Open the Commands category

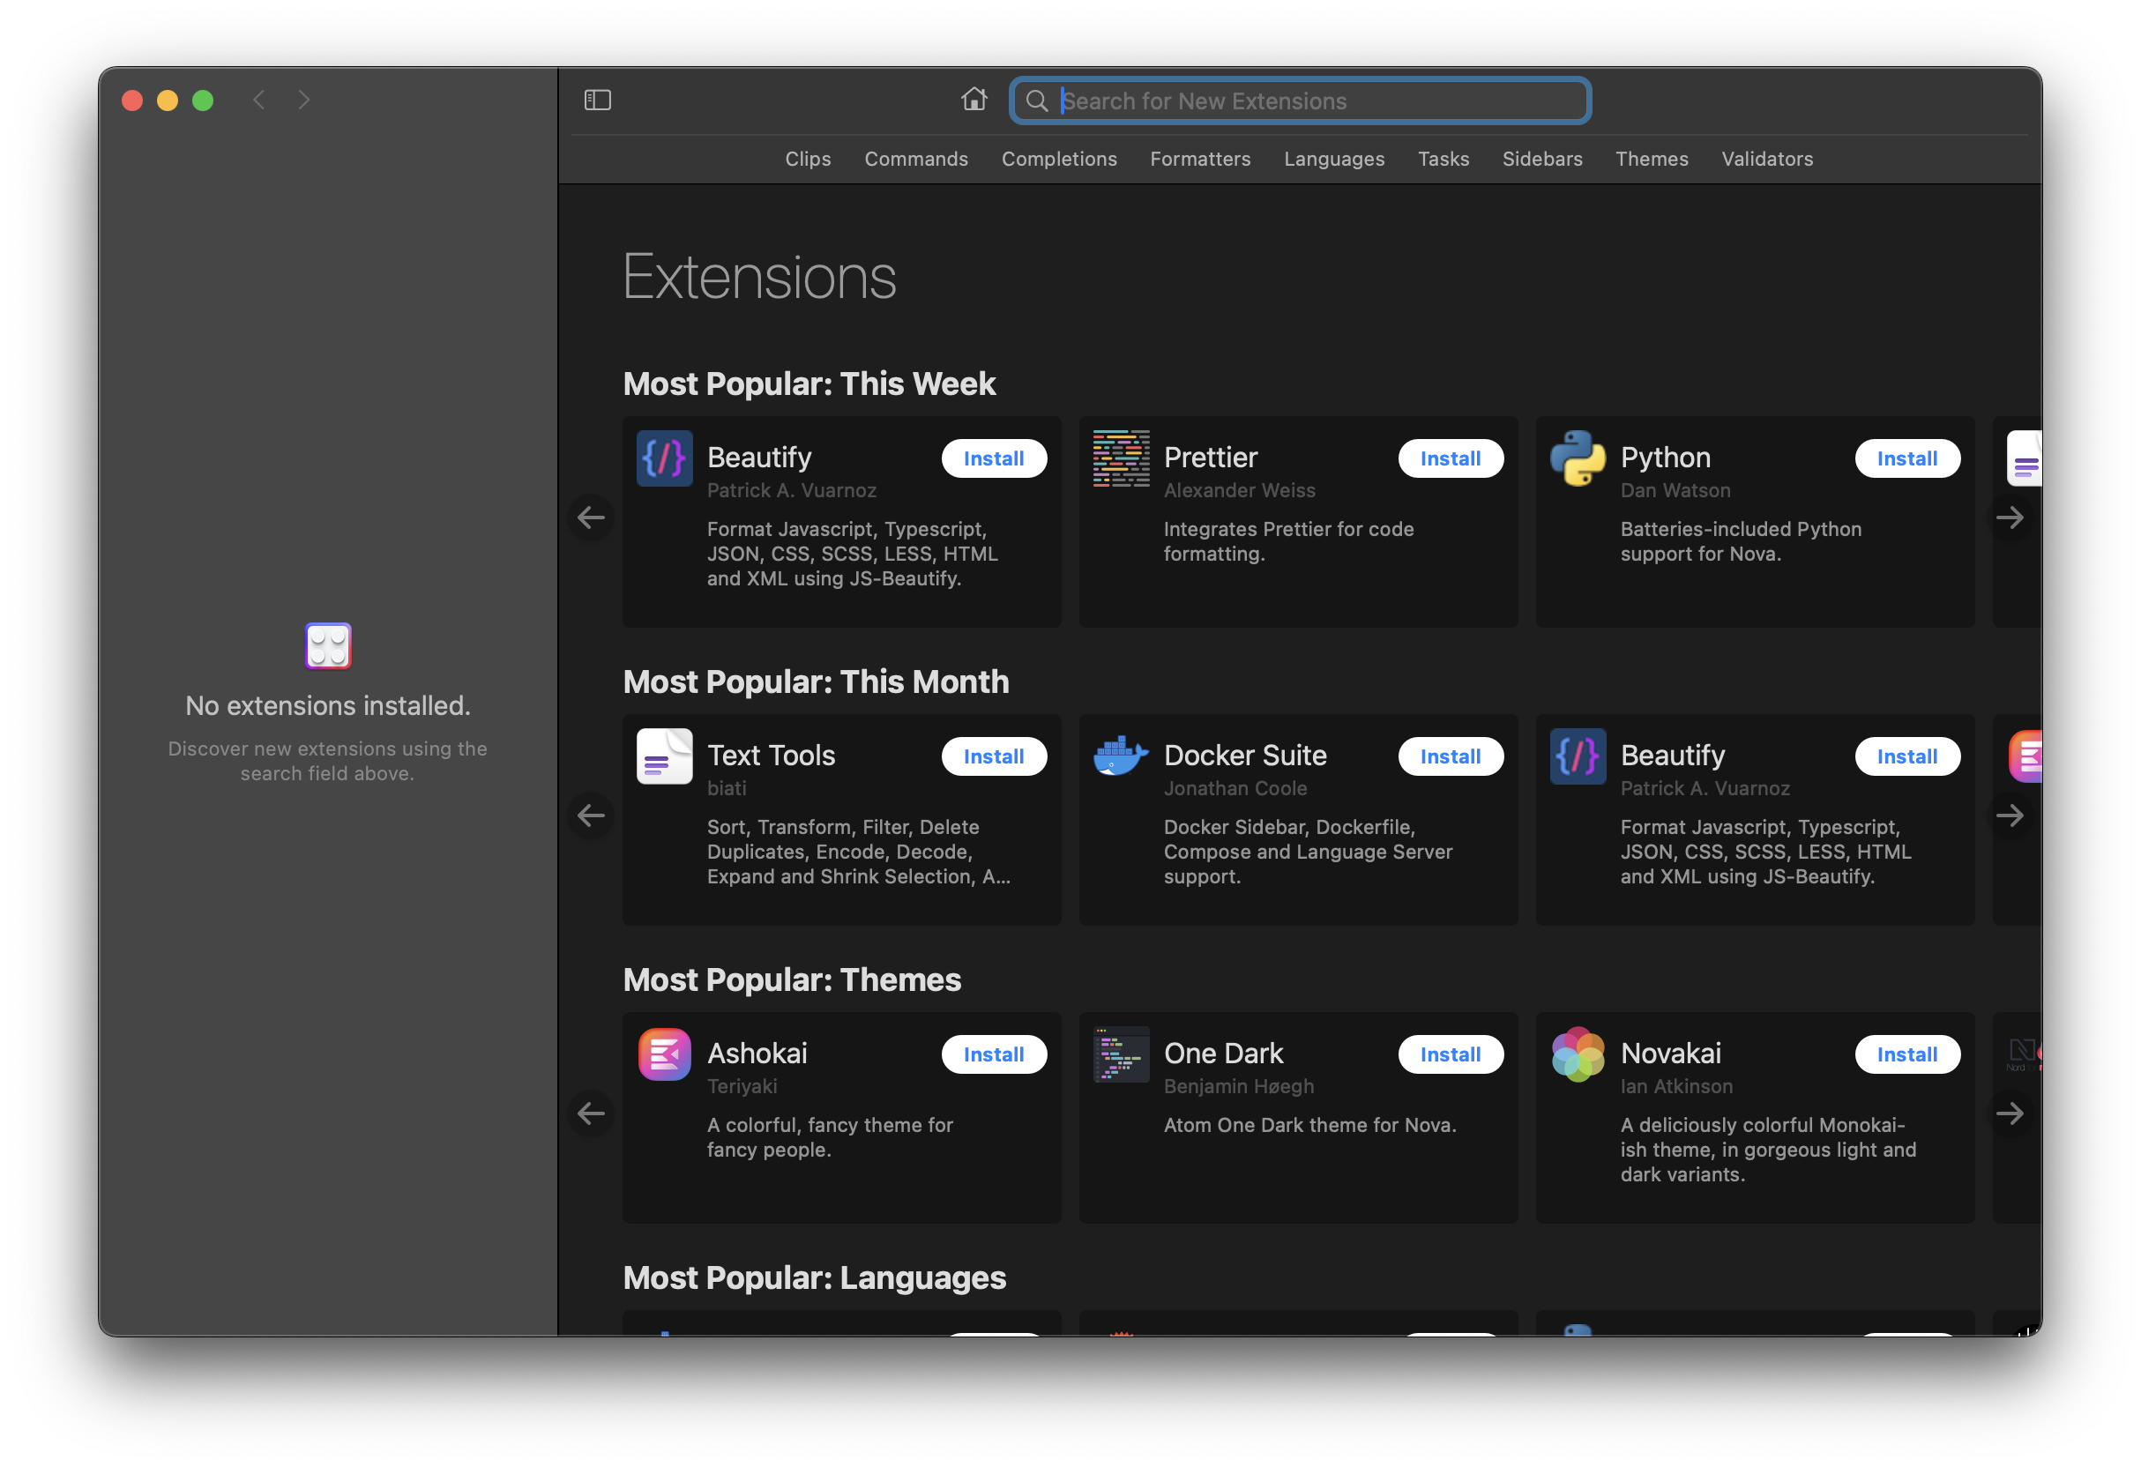click(915, 159)
